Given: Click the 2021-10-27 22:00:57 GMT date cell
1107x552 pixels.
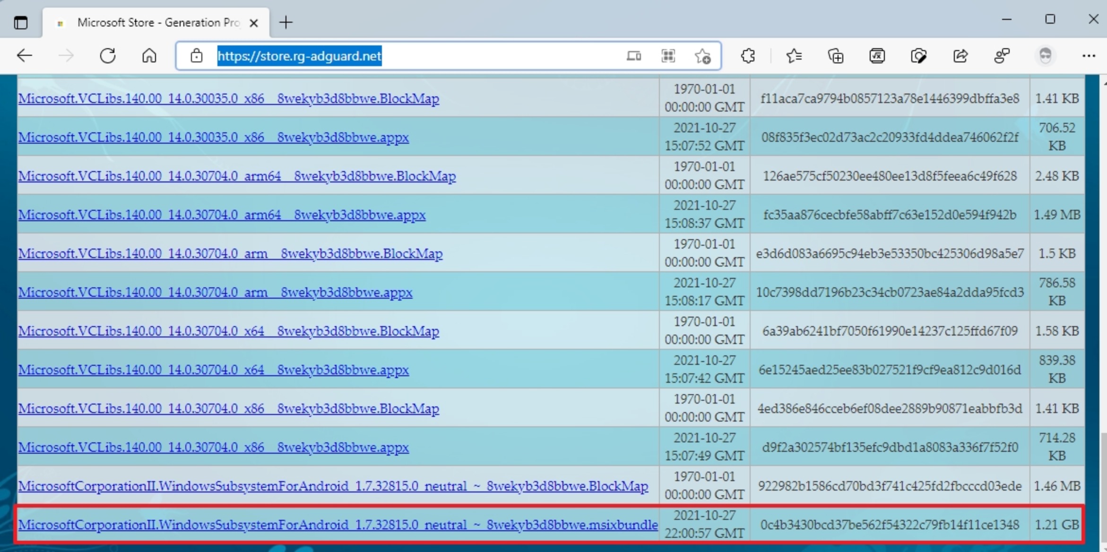Looking at the screenshot, I should coord(704,524).
